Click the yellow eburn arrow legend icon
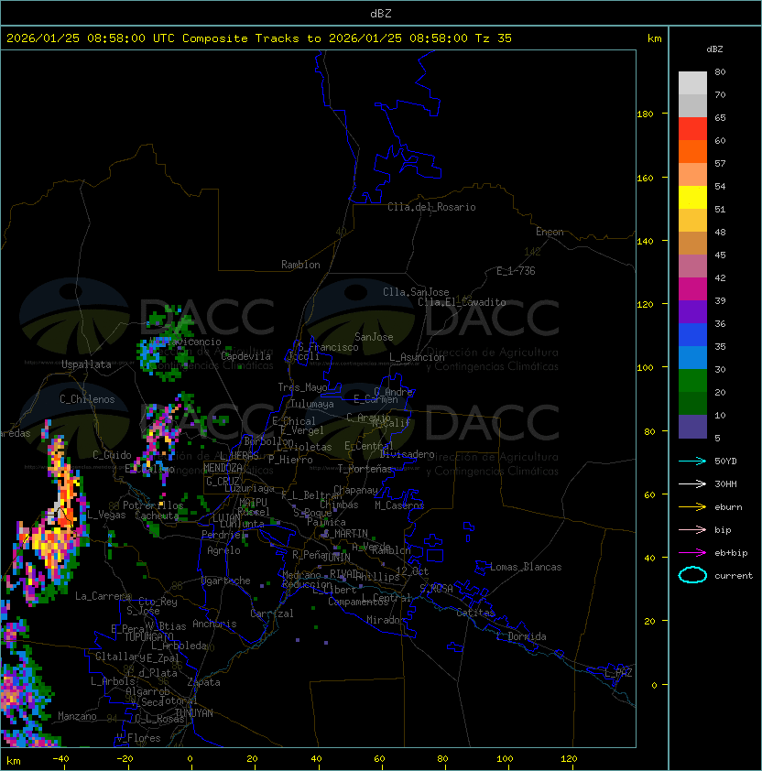The height and width of the screenshot is (771, 762). pos(692,507)
